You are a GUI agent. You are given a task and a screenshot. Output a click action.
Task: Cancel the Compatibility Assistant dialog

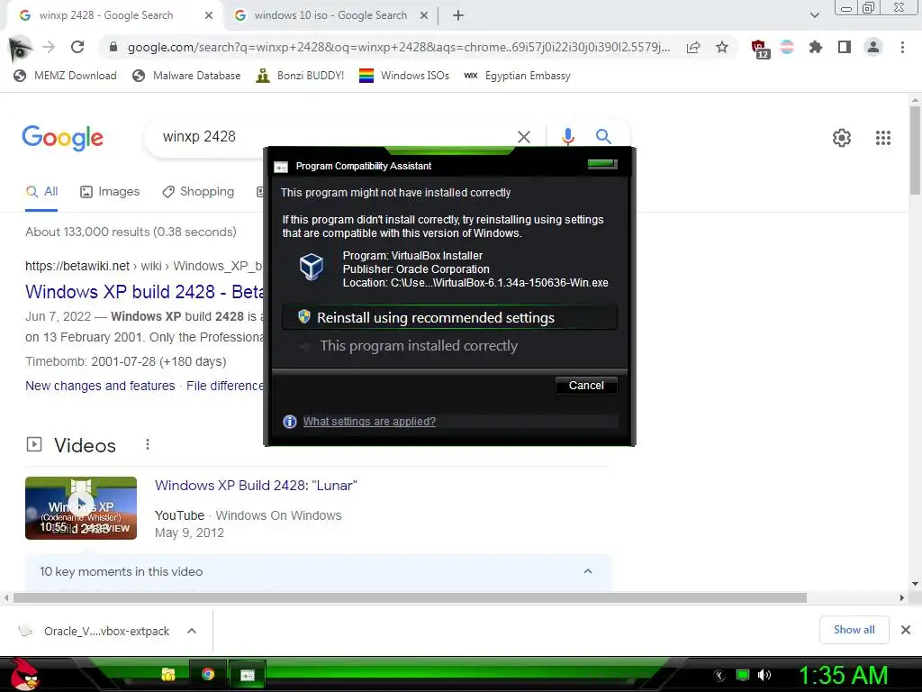(x=586, y=386)
